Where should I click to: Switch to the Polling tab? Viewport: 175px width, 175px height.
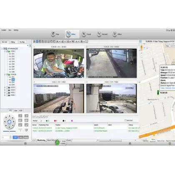point(13,42)
